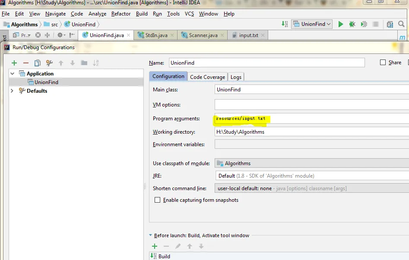The width and height of the screenshot is (409, 260).
Task: Switch to Logs tab
Action: pos(236,77)
